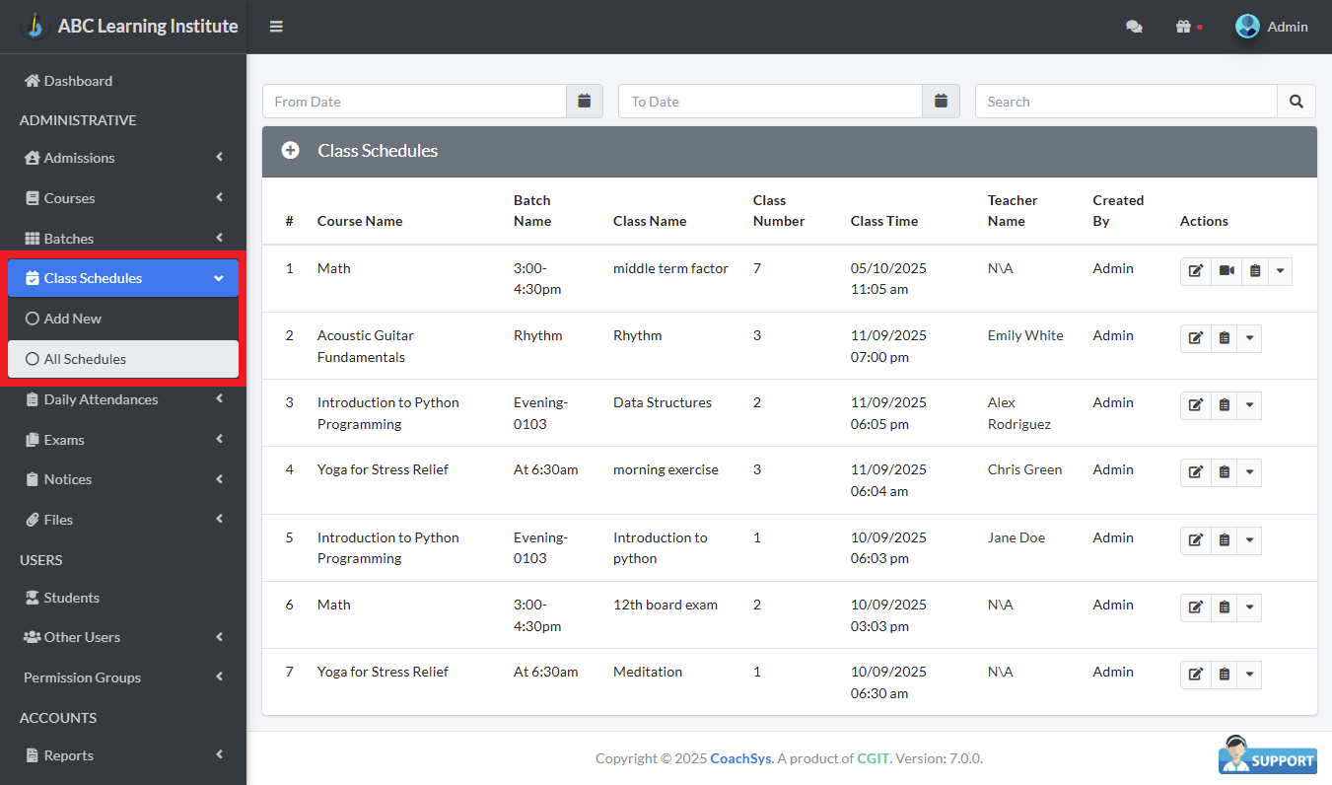Toggle the sidebar with the hamburger icon
This screenshot has height=785, width=1332.
[276, 27]
